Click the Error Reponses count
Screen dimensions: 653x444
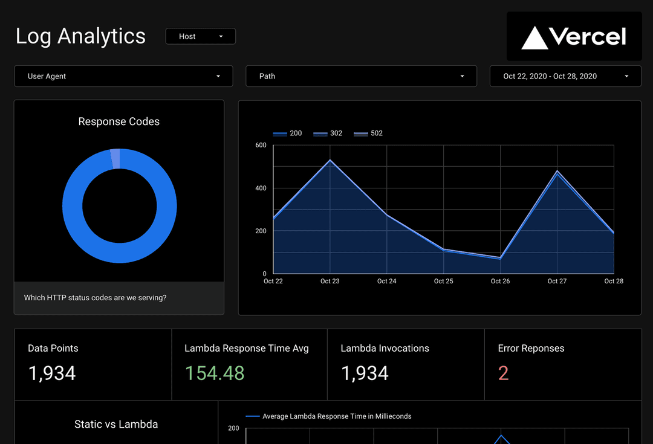point(503,373)
